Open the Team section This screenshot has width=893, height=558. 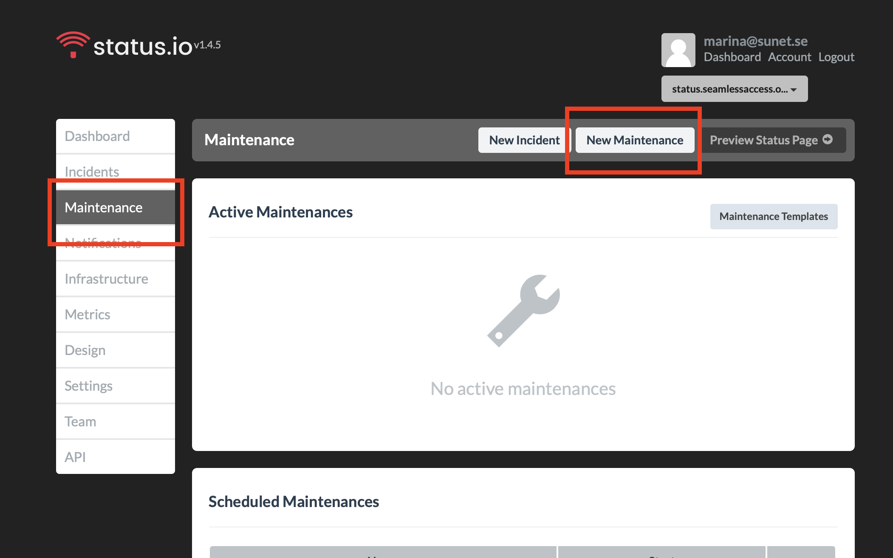[x=116, y=421]
